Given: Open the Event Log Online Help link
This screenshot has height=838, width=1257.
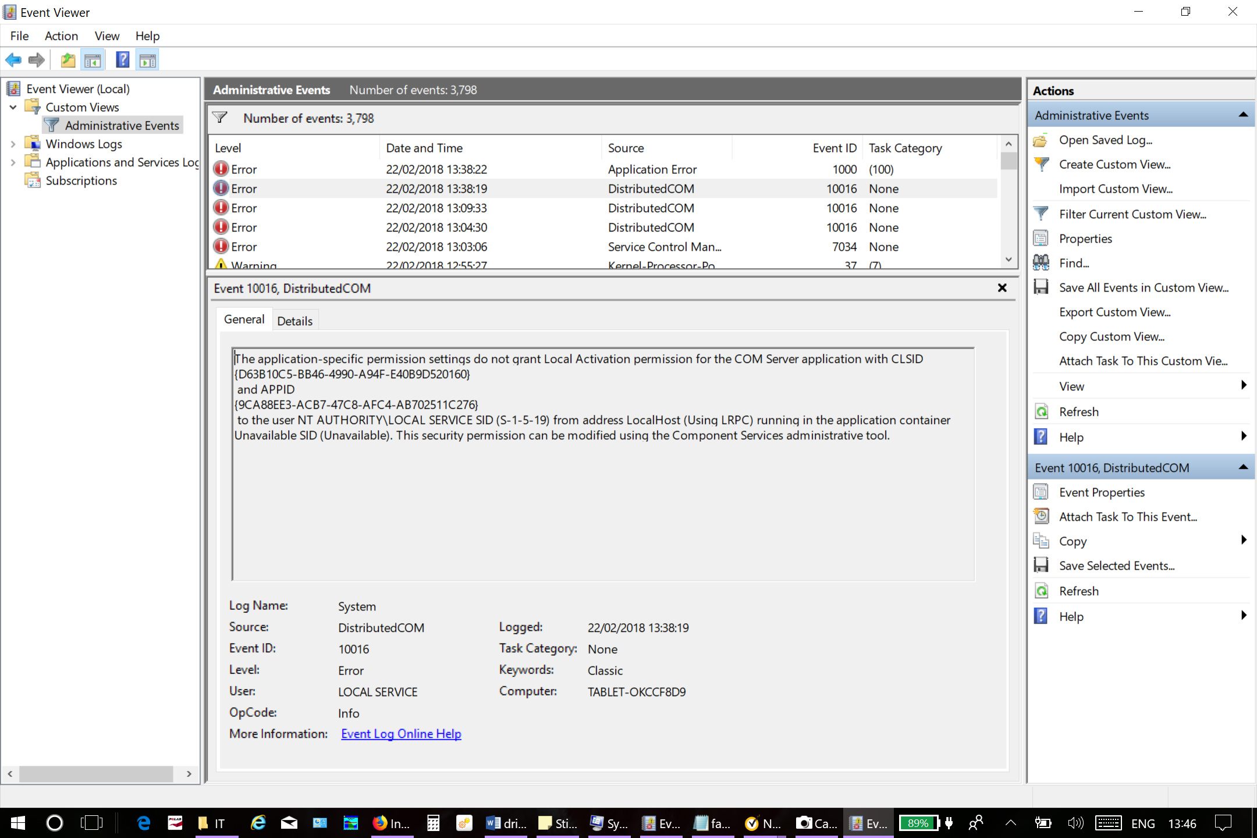Looking at the screenshot, I should [x=401, y=734].
